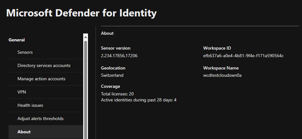Click Active identities during past 28 days
The height and width of the screenshot is (139, 302).
139,100
